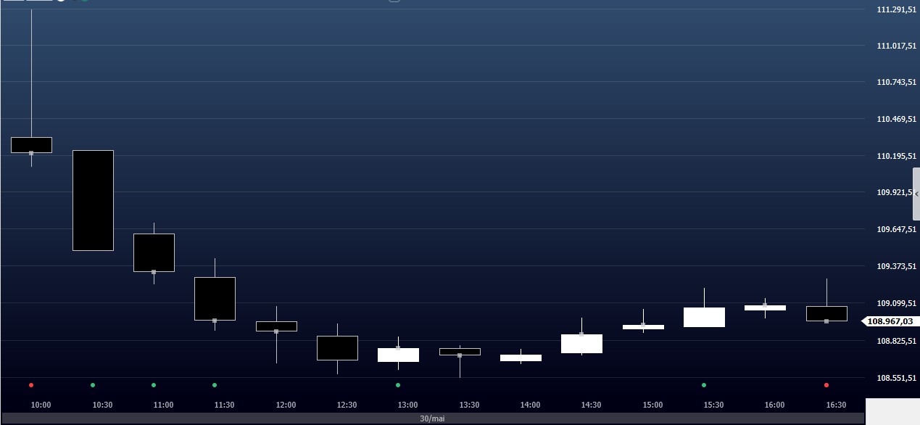Click the 30/mai date bar
The image size is (920, 425).
432,419
